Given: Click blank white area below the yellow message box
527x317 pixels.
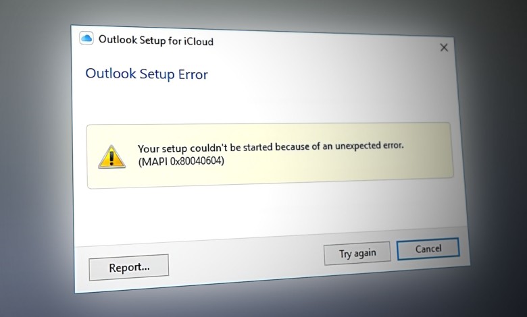Looking at the screenshot, I should [270, 209].
